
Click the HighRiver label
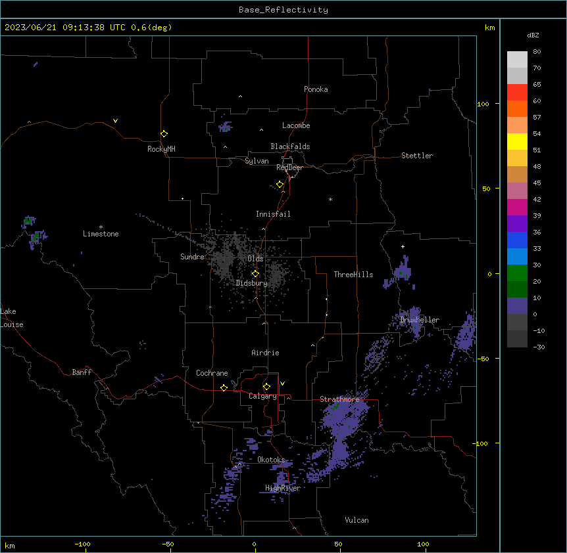point(283,488)
